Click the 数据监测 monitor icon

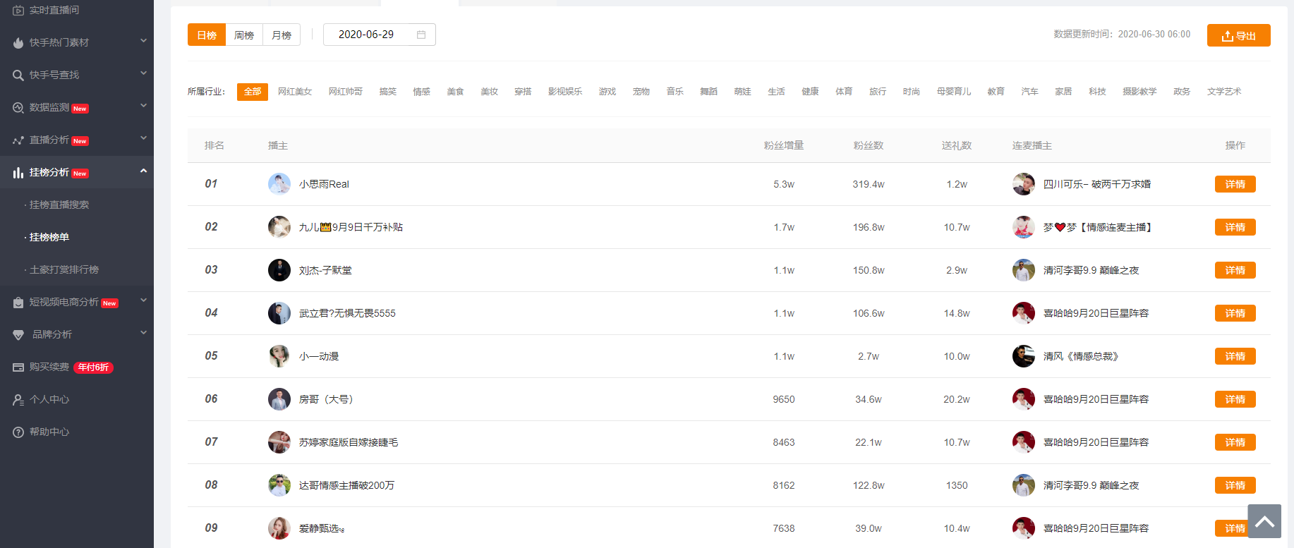point(18,108)
